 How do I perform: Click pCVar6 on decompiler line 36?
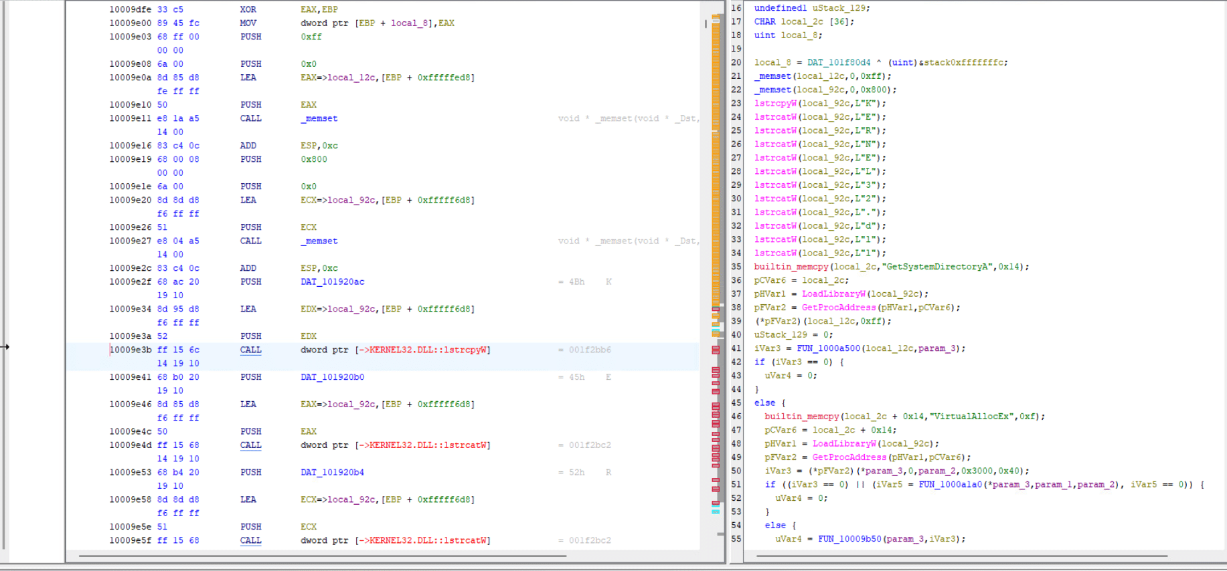(x=770, y=280)
